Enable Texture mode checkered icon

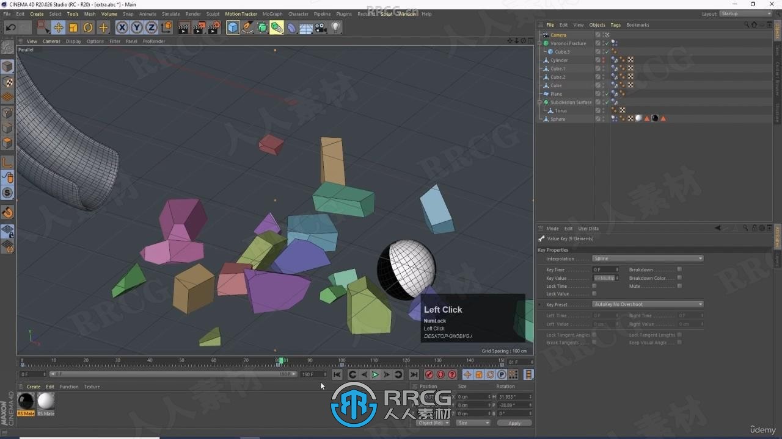[x=7, y=82]
